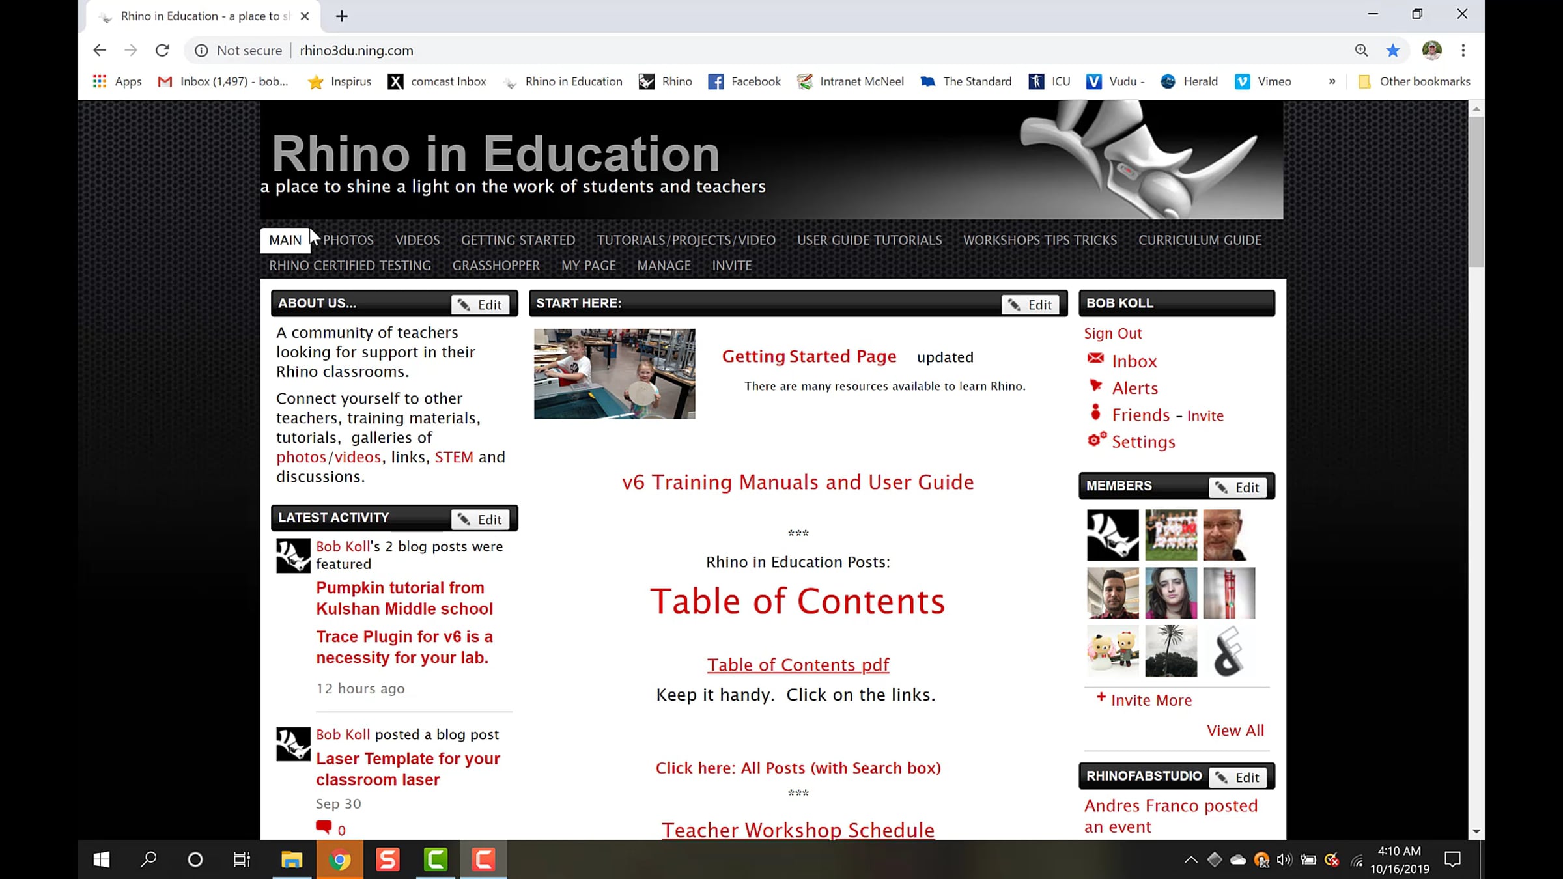Viewport: 1563px width, 879px height.
Task: Click the Sign Out link
Action: tap(1113, 333)
